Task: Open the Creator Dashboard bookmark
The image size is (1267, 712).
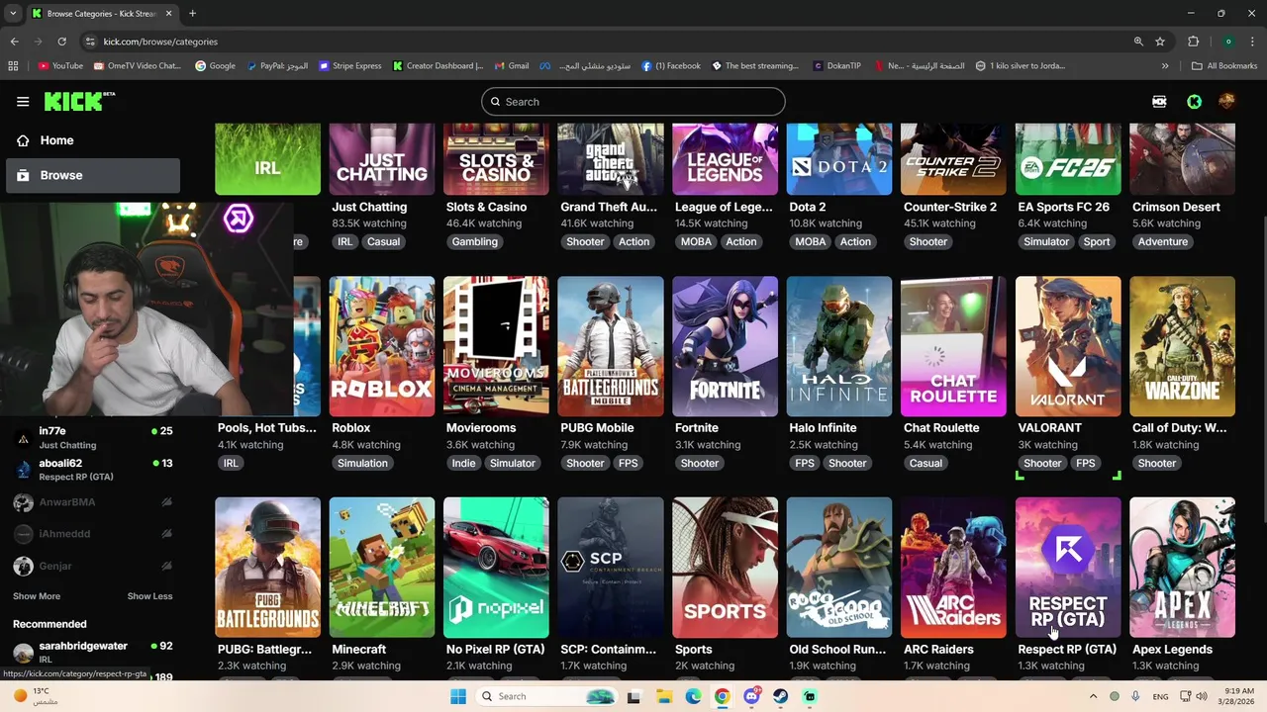Action: point(438,66)
